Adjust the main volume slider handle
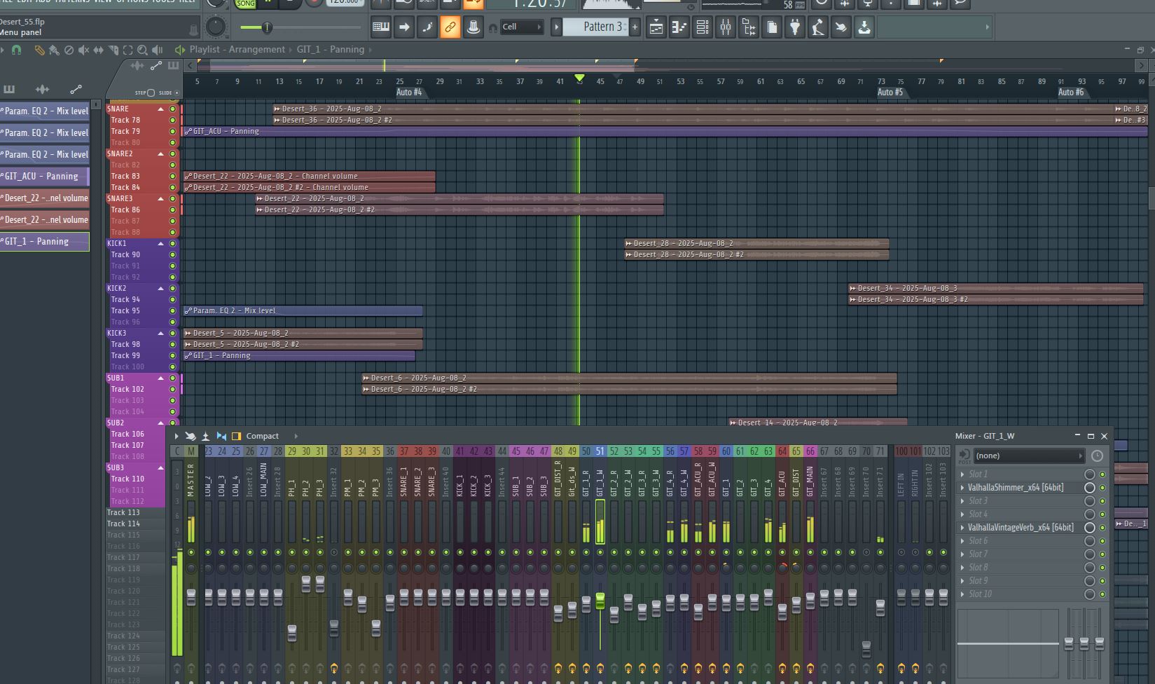Image resolution: width=1155 pixels, height=684 pixels. point(266,27)
